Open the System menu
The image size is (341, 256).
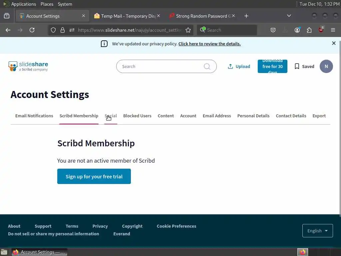click(x=65, y=4)
